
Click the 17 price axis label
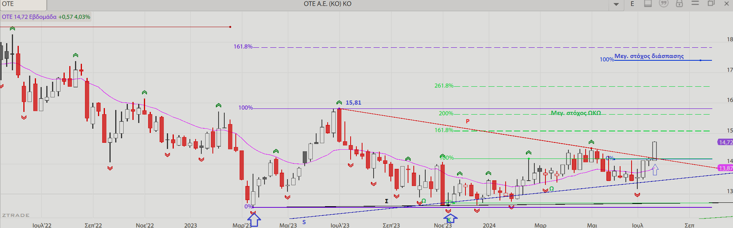click(x=730, y=70)
